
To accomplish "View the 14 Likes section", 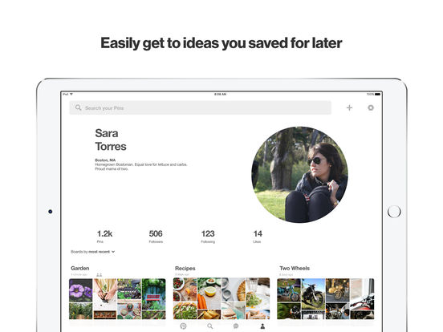I will click(258, 237).
